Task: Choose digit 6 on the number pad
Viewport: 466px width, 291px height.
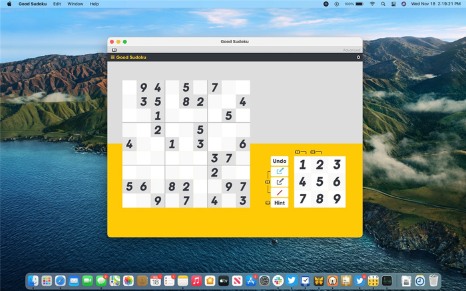Action: coord(337,182)
